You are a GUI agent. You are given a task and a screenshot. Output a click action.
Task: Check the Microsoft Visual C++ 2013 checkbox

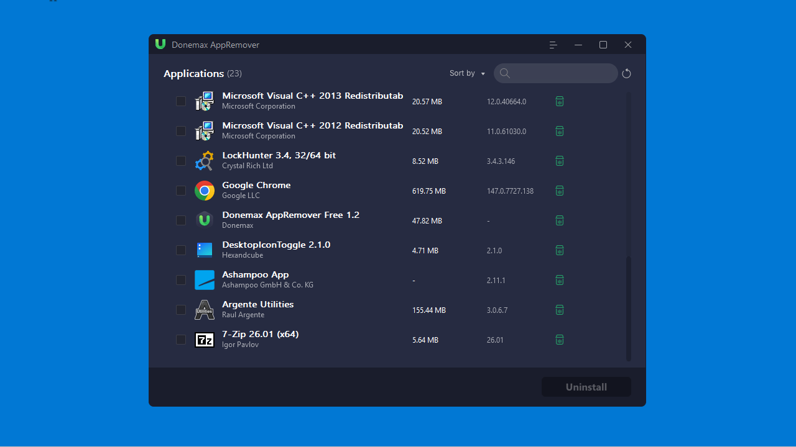click(181, 101)
